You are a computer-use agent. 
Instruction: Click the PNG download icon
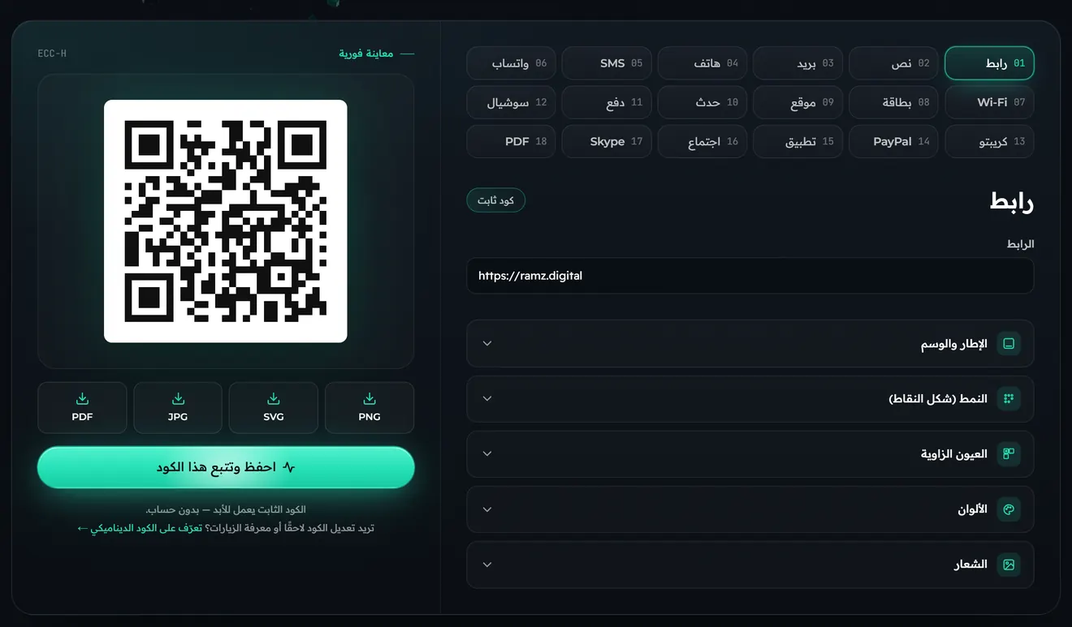click(x=370, y=398)
